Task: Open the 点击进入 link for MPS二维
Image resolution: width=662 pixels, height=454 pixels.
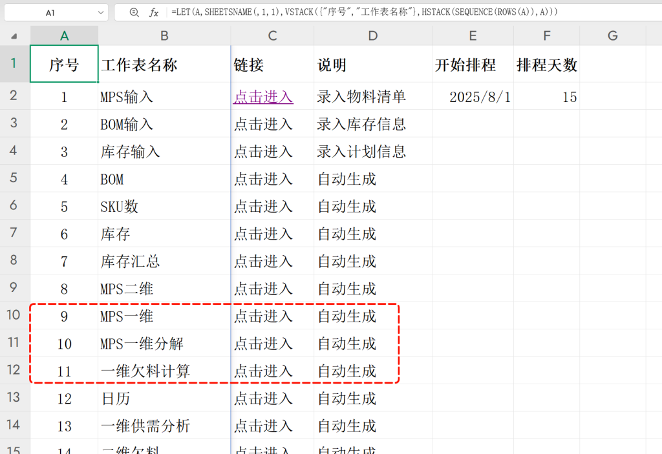Action: pos(263,289)
